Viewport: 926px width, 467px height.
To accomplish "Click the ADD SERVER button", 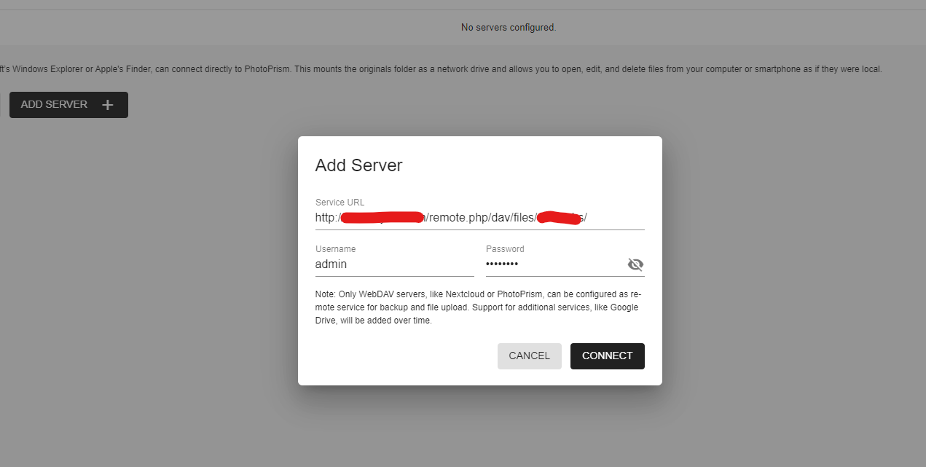I will point(68,104).
